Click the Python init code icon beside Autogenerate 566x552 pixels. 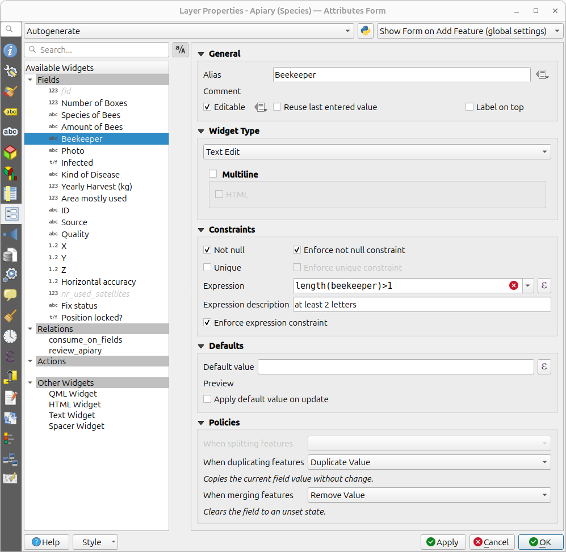click(364, 31)
